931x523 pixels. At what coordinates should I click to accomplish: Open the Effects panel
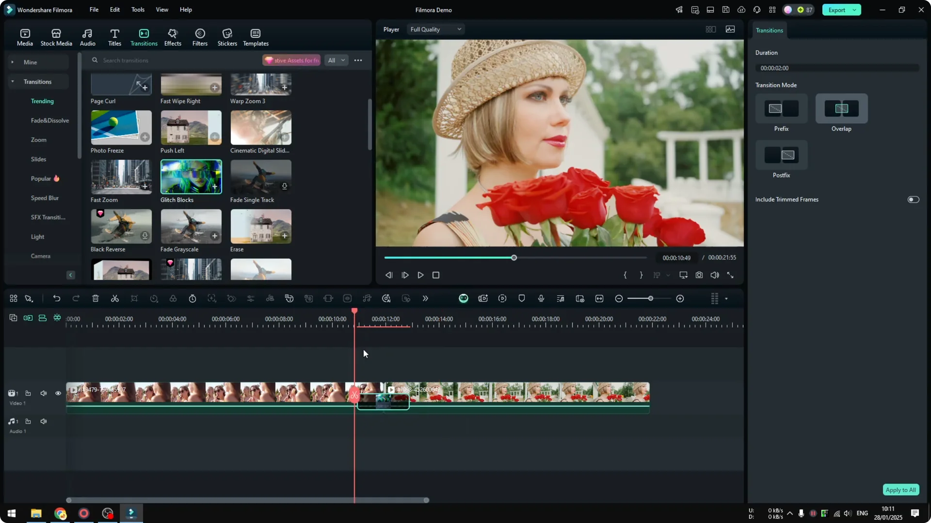click(x=173, y=36)
